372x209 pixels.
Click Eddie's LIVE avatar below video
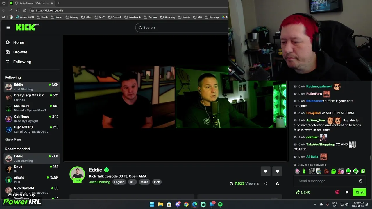point(77,174)
